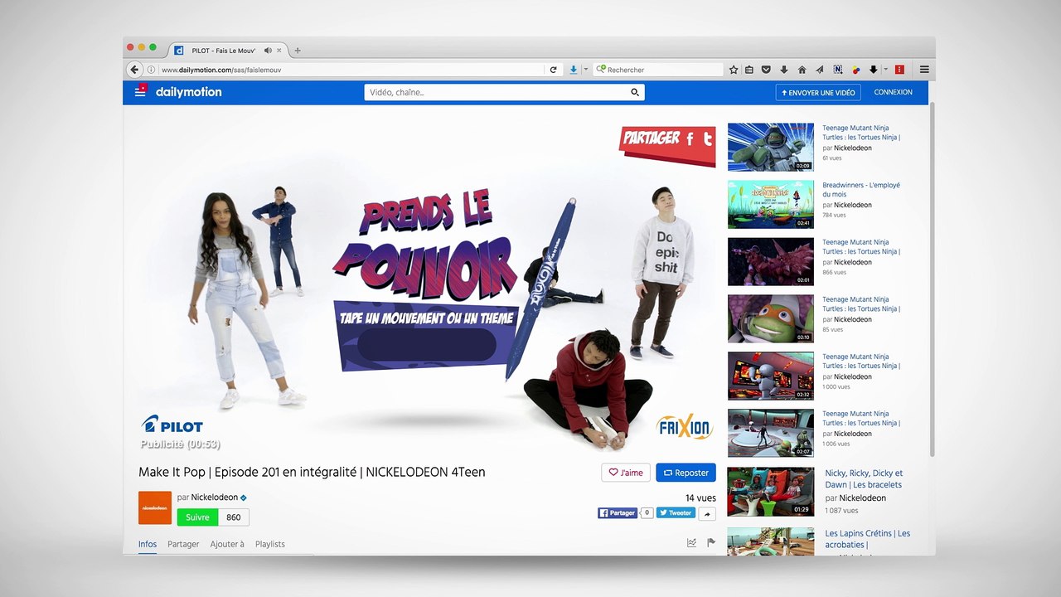Open the Firefox main menu
The width and height of the screenshot is (1061, 597).
[x=924, y=70]
